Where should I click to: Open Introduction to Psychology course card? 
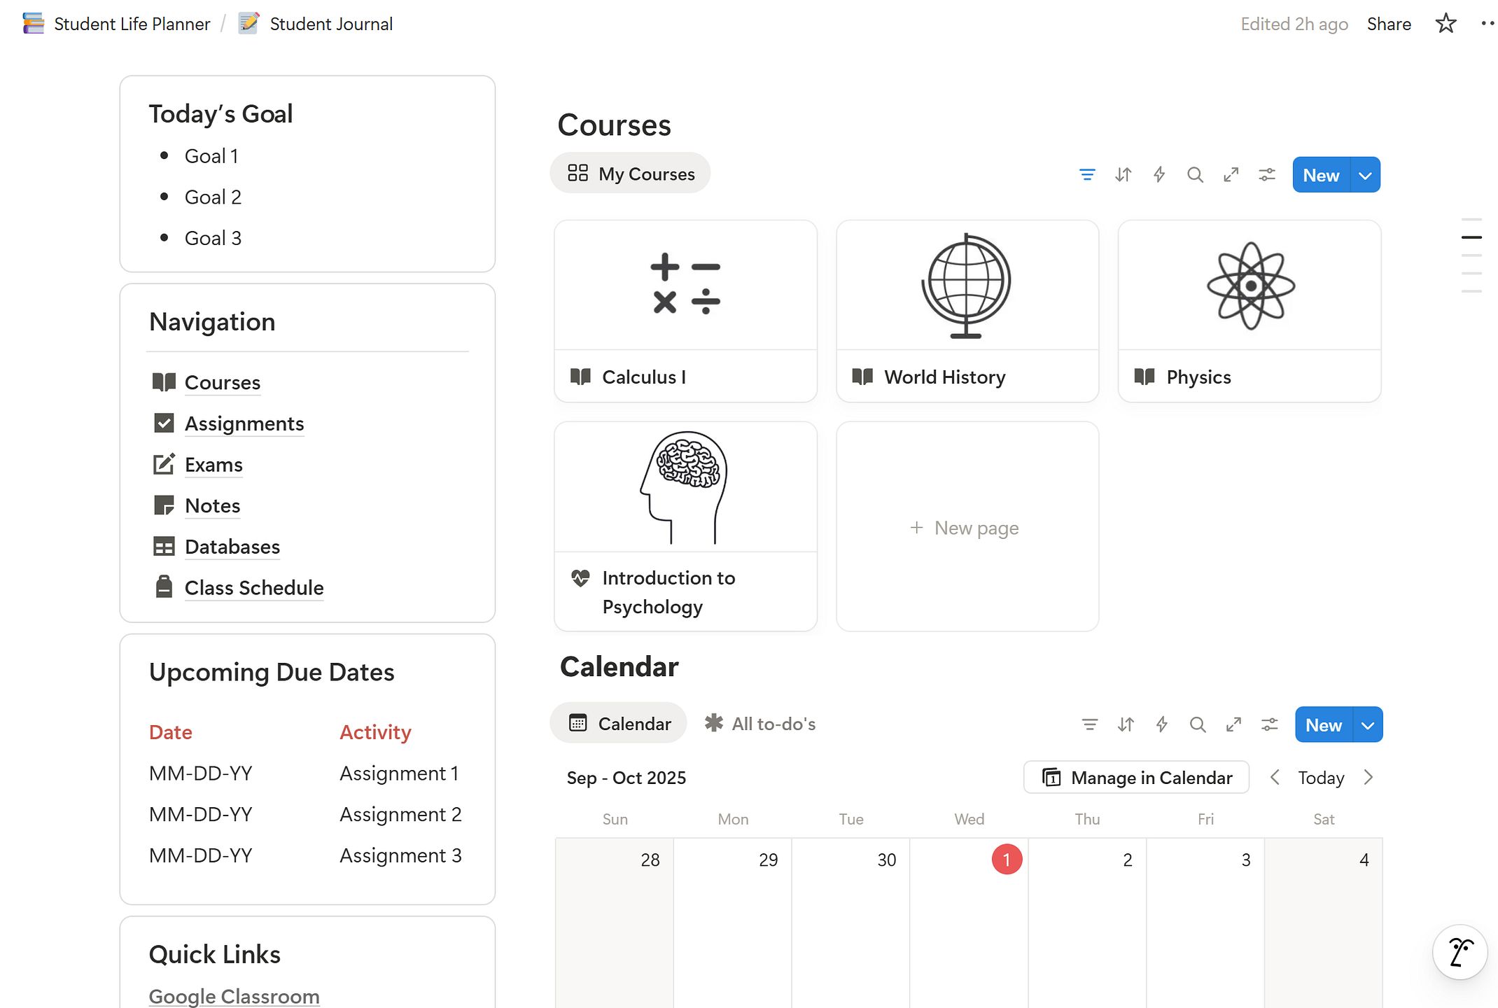686,526
